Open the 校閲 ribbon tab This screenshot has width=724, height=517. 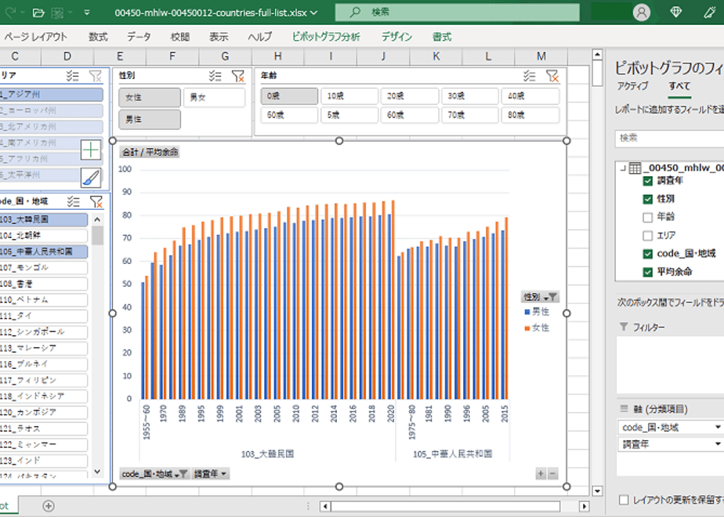click(x=179, y=37)
